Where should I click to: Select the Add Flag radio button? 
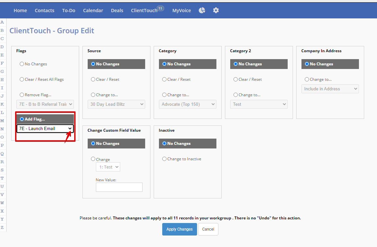(x=22, y=119)
